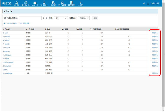Click 削除する in the m-hirata row

(x=155, y=47)
